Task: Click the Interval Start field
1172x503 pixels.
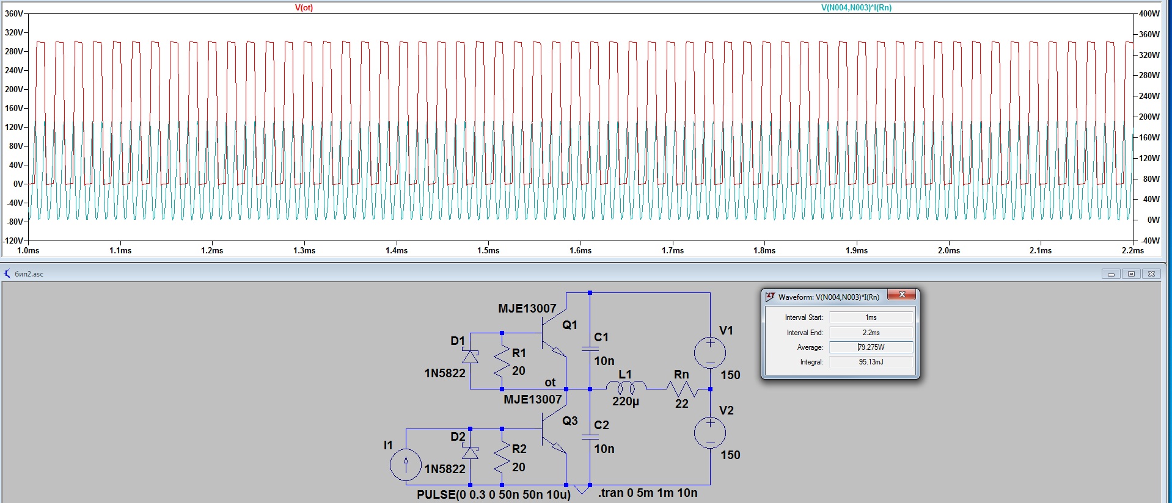Action: click(871, 317)
